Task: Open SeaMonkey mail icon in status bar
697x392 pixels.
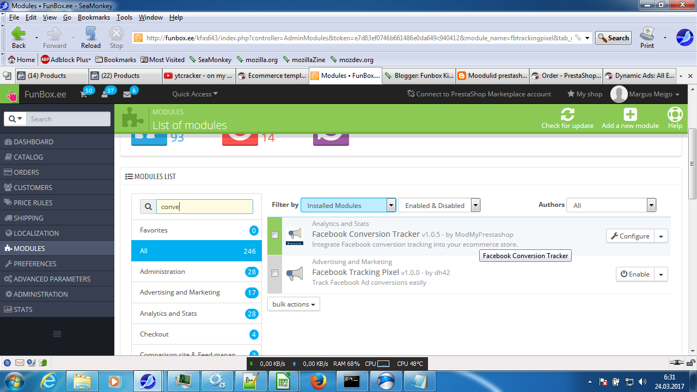Action: click(x=19, y=363)
